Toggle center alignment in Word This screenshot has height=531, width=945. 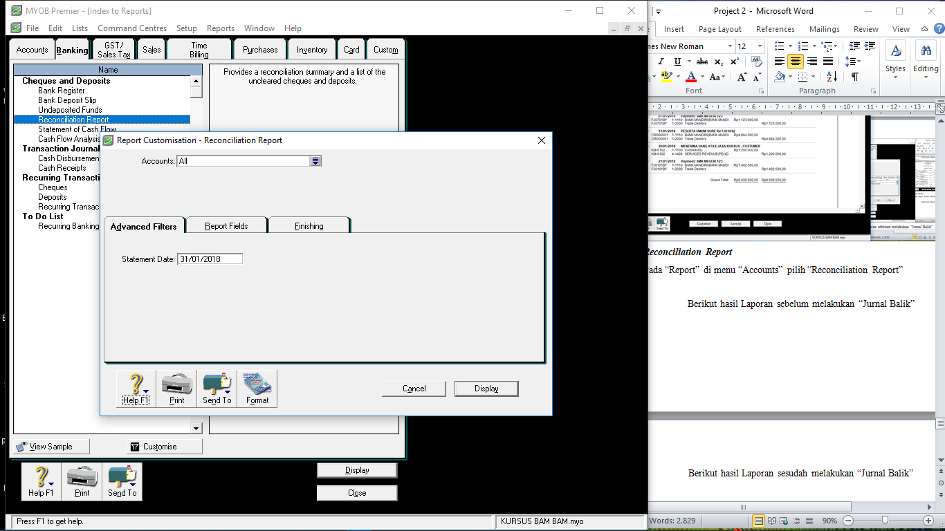tap(796, 62)
